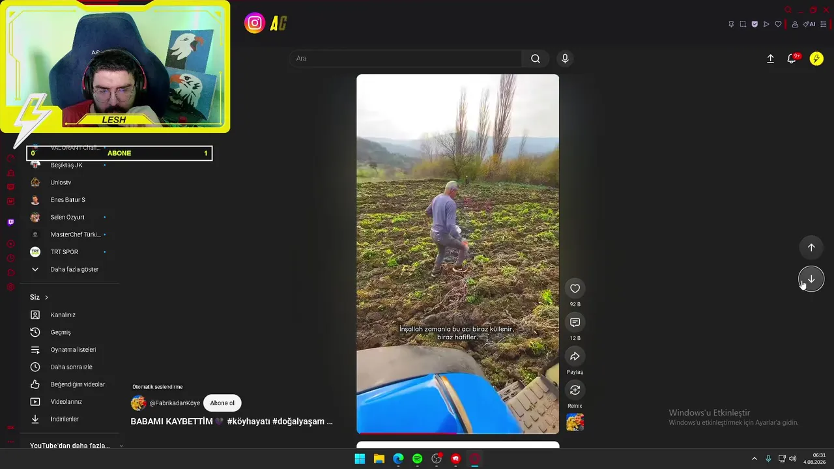Open the browser profile icon

pos(795,24)
